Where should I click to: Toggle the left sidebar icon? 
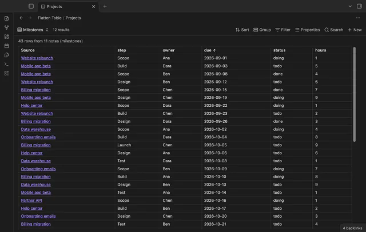pyautogui.click(x=31, y=6)
